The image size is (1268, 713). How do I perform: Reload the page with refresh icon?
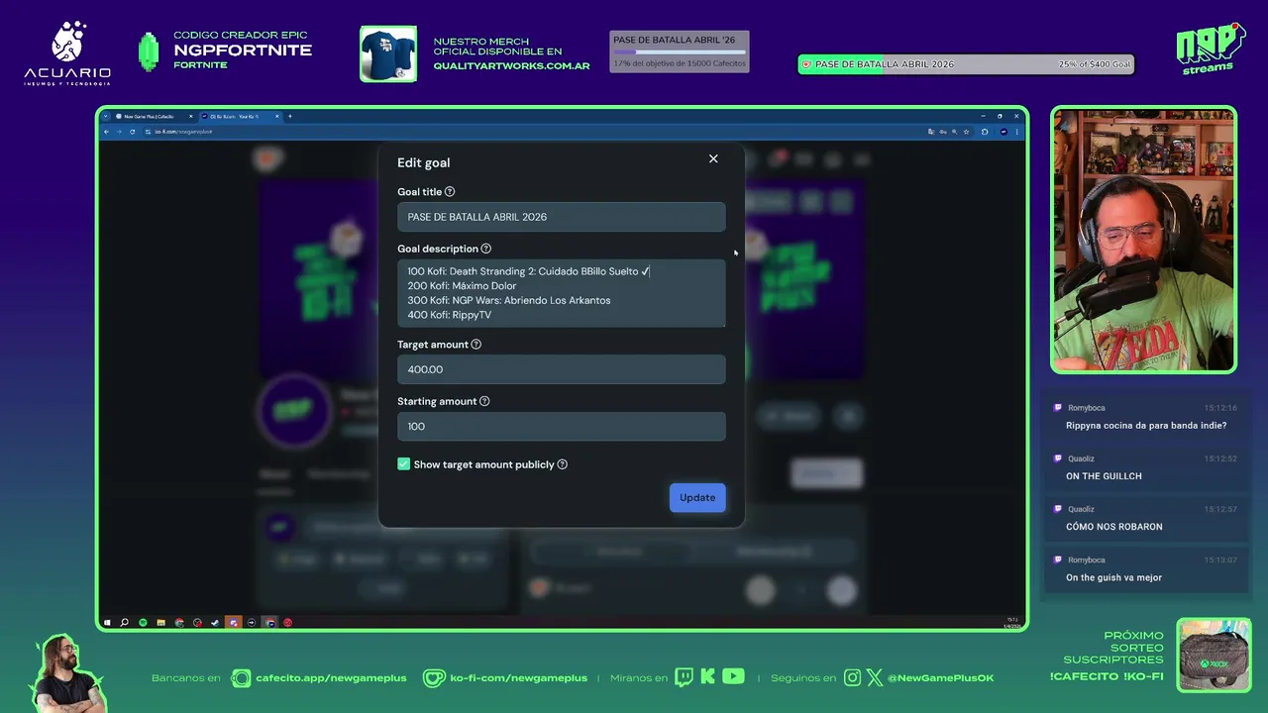[x=132, y=132]
